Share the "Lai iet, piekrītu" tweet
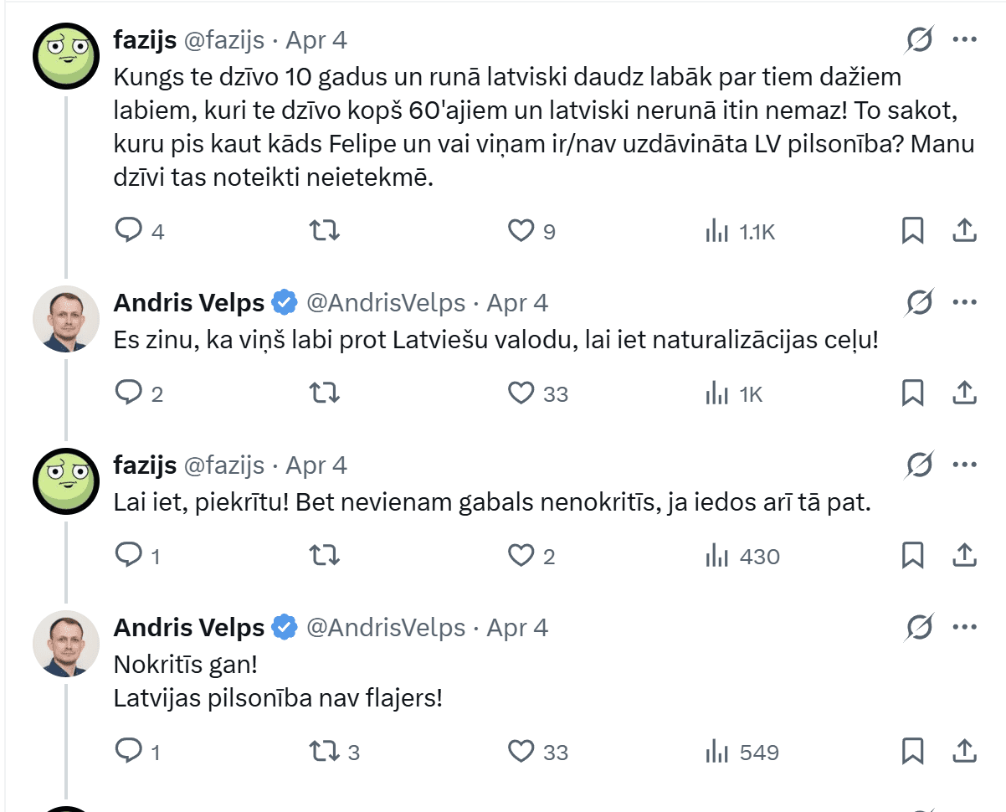 coord(964,555)
